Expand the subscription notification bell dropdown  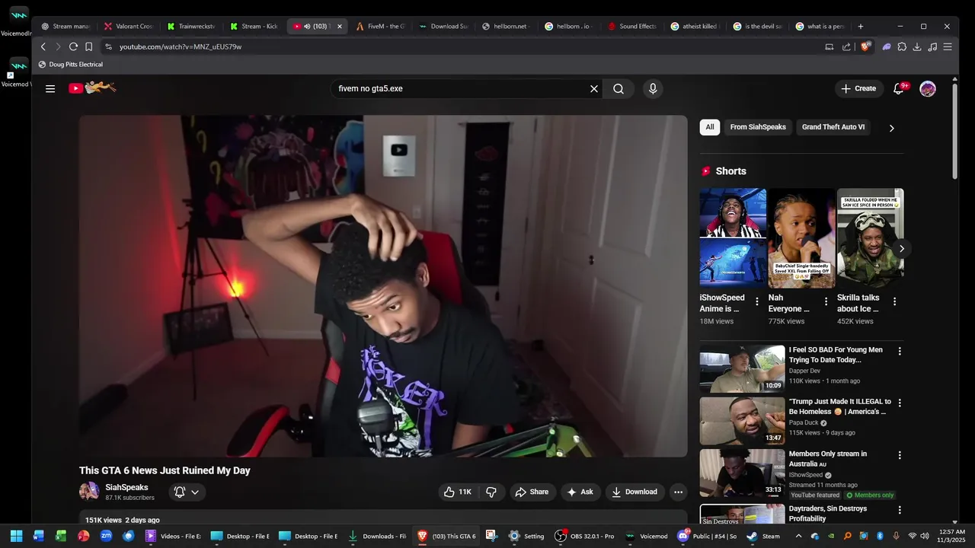pyautogui.click(x=187, y=492)
